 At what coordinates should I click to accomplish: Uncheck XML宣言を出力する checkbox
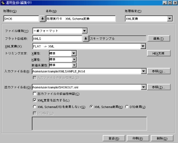point(35,100)
